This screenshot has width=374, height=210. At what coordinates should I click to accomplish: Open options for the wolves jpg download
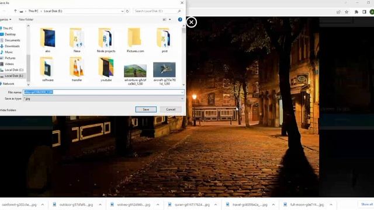158,205
